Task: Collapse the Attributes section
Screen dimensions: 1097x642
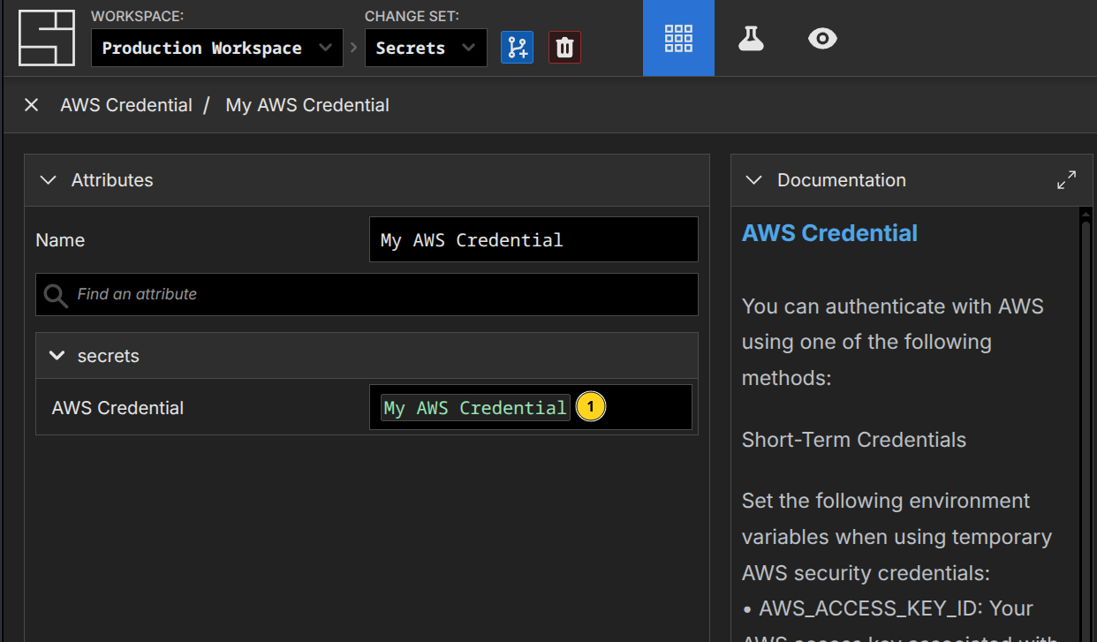Action: click(49, 180)
